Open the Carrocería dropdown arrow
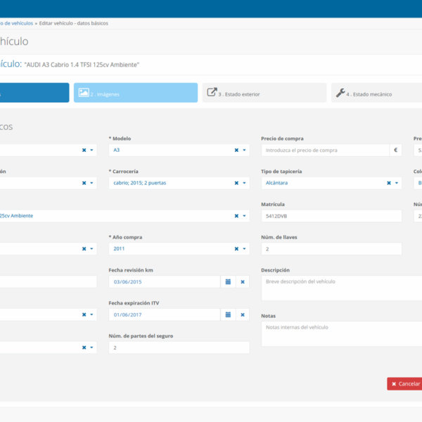This screenshot has width=422, height=422. pos(245,183)
